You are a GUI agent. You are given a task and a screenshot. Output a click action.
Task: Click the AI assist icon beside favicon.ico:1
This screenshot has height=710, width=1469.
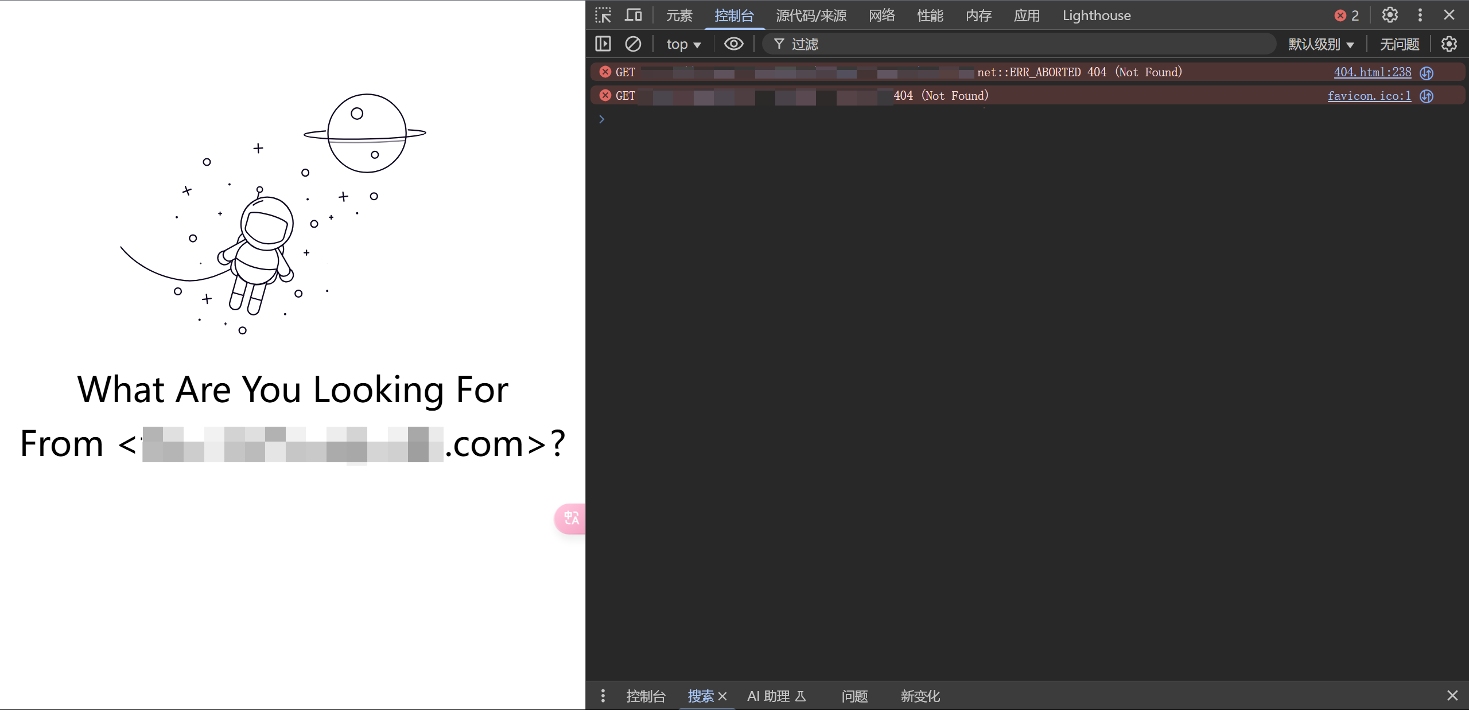[1427, 96]
